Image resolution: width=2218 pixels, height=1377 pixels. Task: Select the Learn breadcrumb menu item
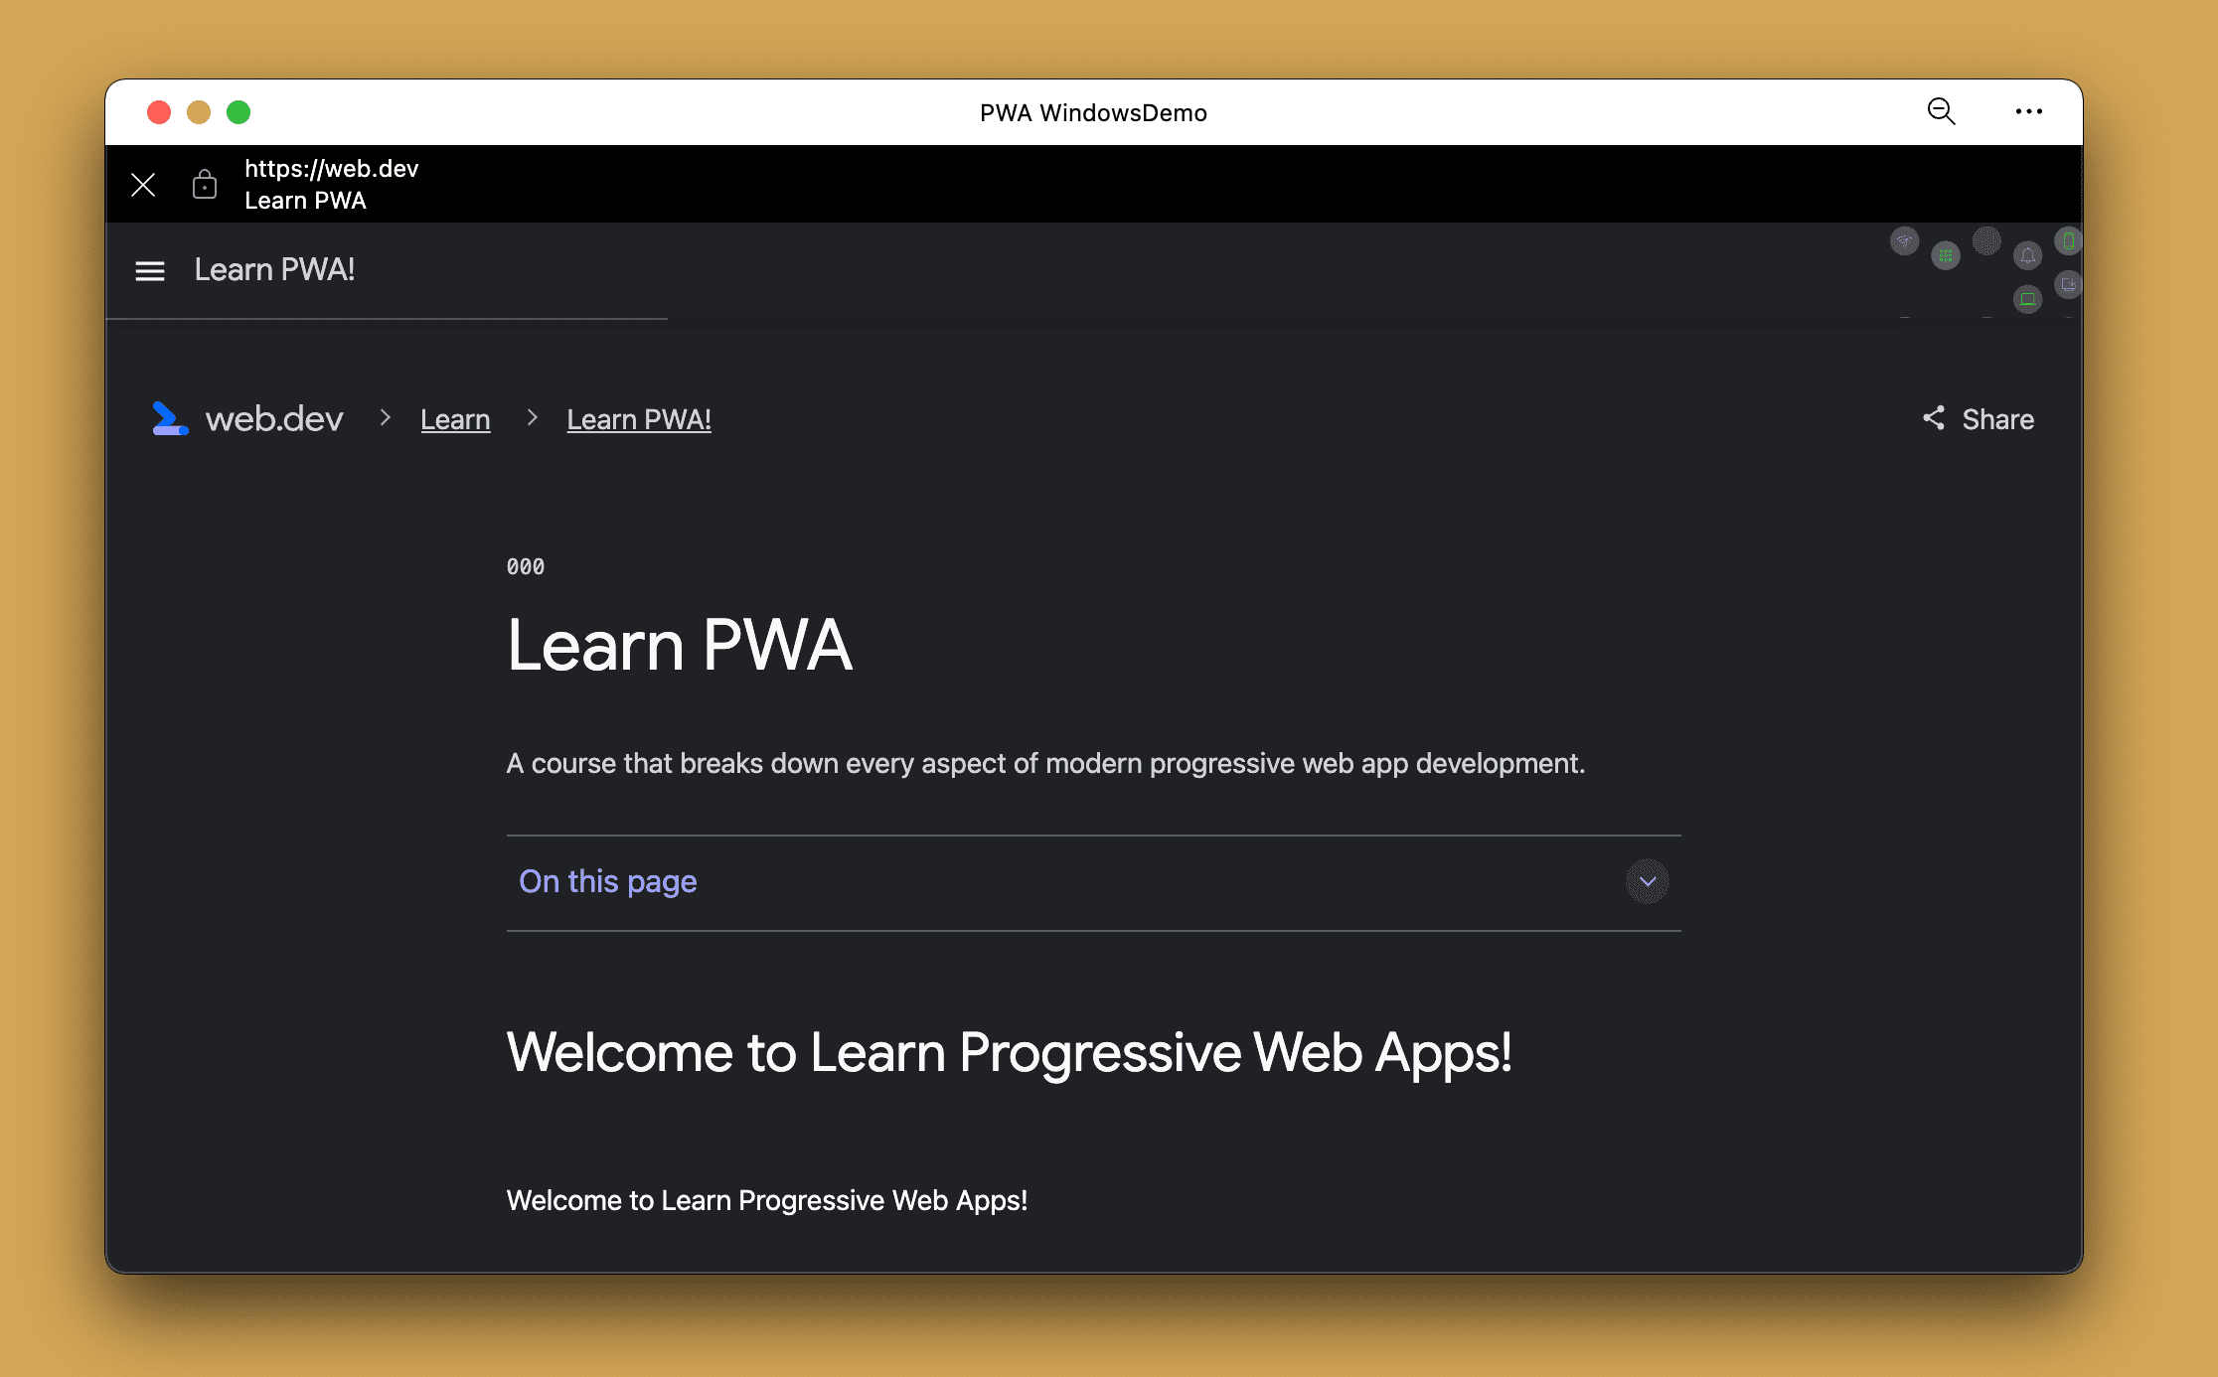coord(455,419)
